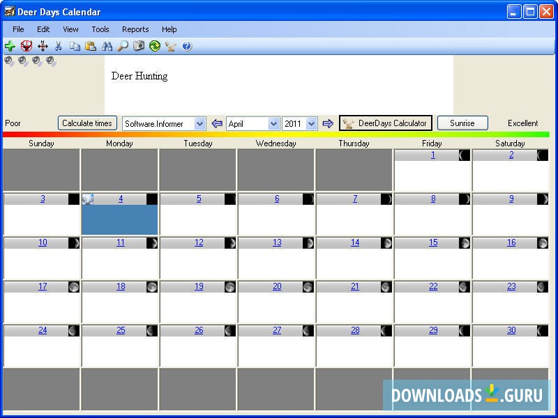Click the blue help question icon

[x=186, y=46]
